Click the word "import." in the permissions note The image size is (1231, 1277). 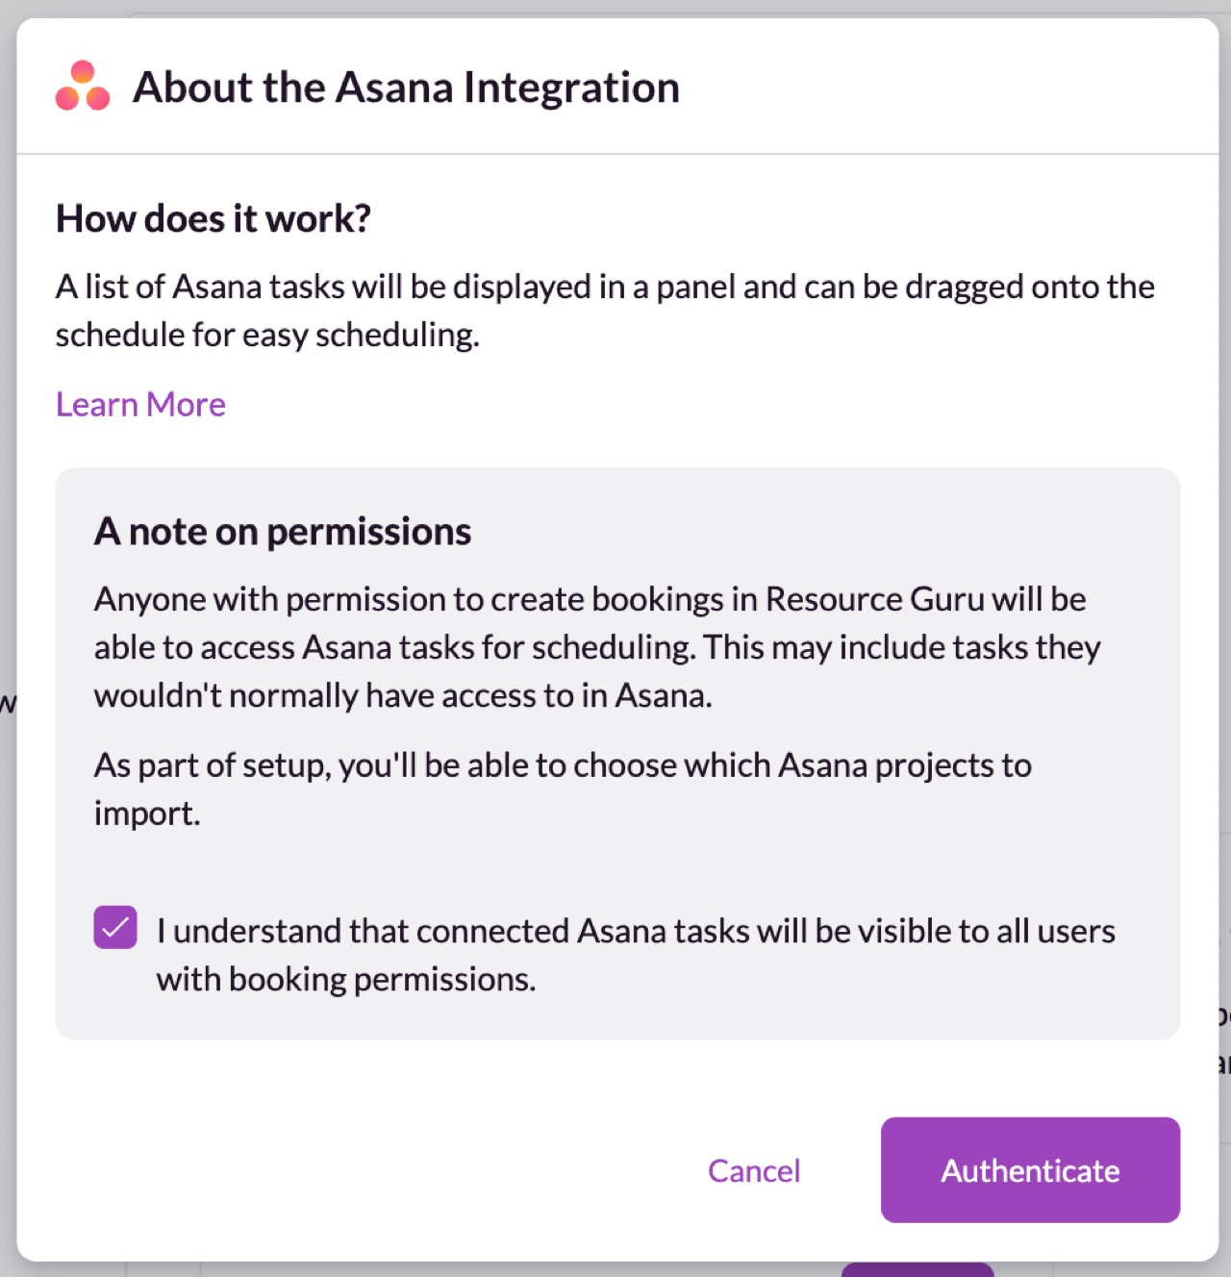tap(147, 814)
